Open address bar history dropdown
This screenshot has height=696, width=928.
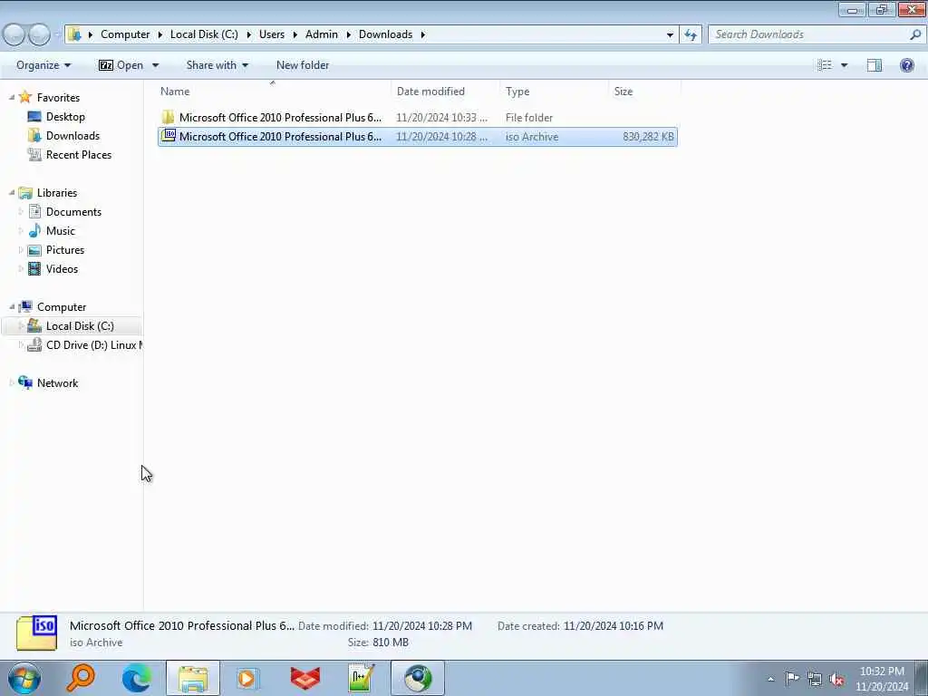tap(670, 34)
